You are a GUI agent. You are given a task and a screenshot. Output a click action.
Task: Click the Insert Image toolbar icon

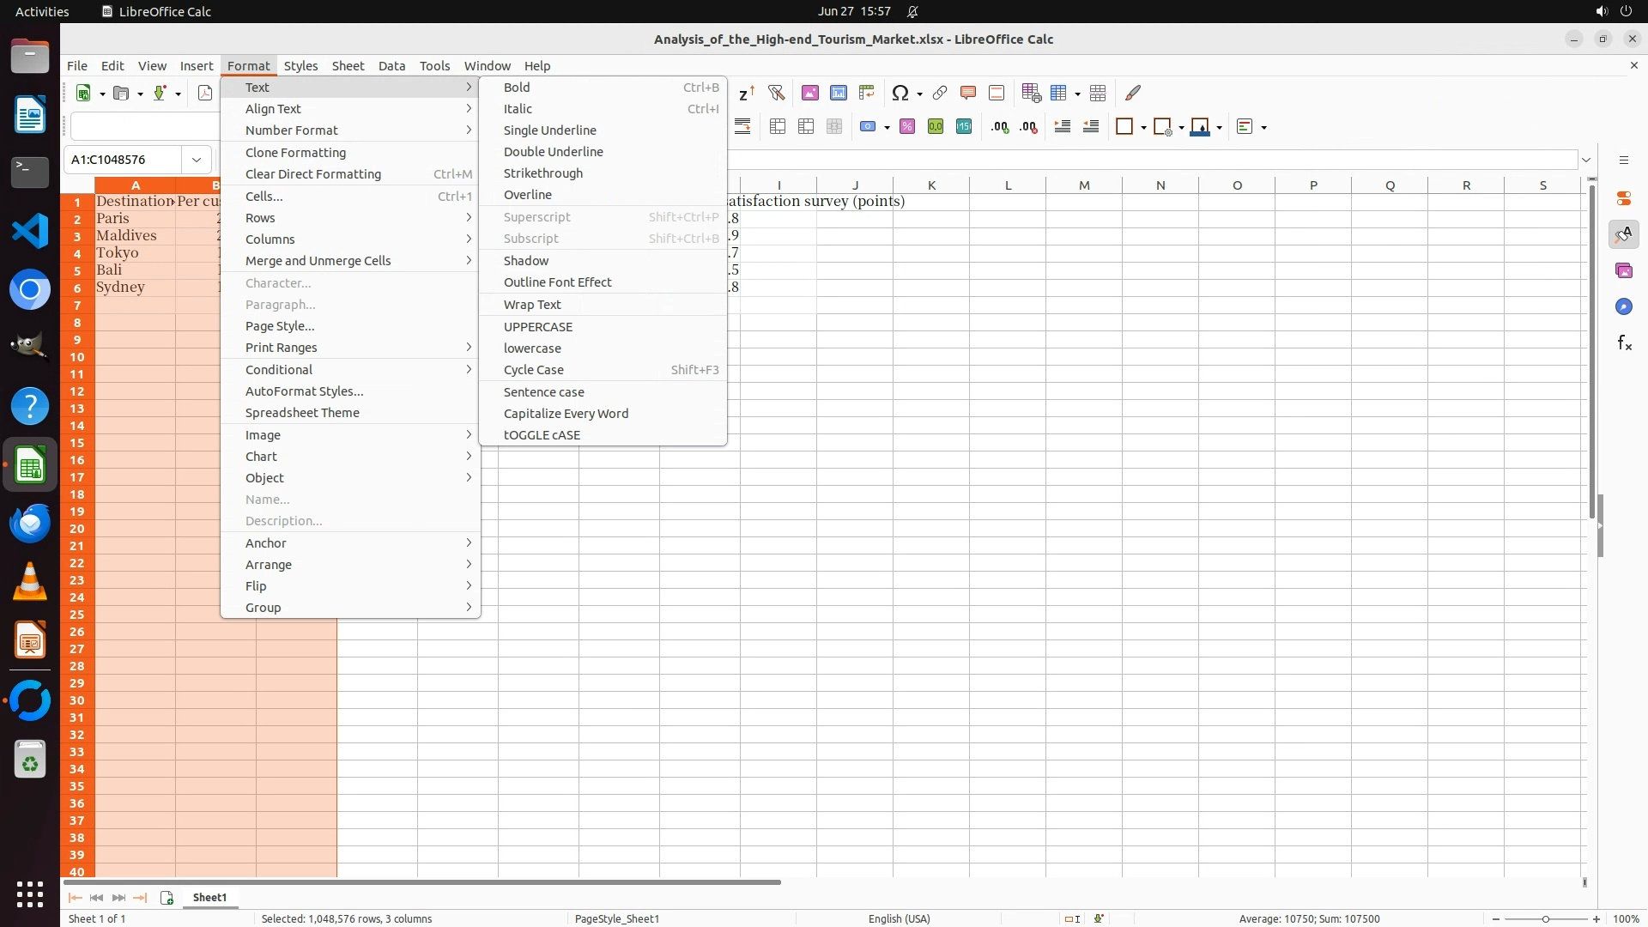point(809,93)
